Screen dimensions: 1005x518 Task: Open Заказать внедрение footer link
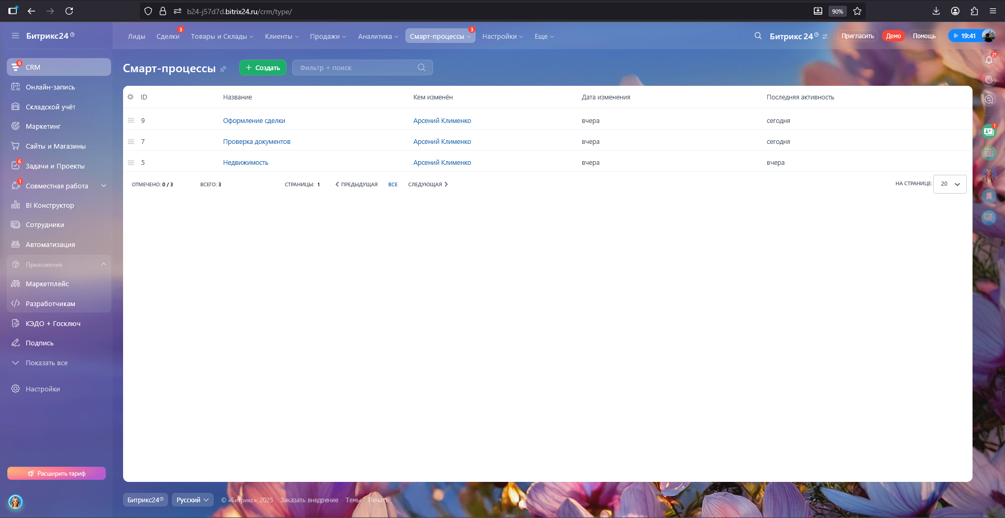(x=309, y=500)
